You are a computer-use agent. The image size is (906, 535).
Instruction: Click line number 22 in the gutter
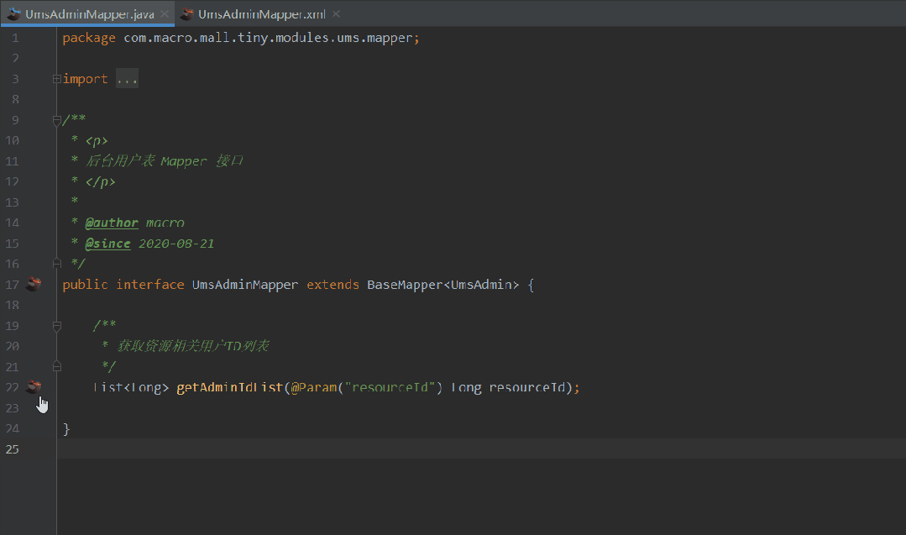click(13, 386)
